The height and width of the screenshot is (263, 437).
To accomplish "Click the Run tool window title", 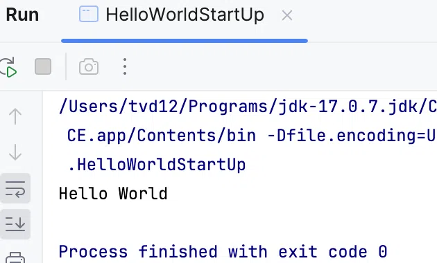I will (22, 15).
